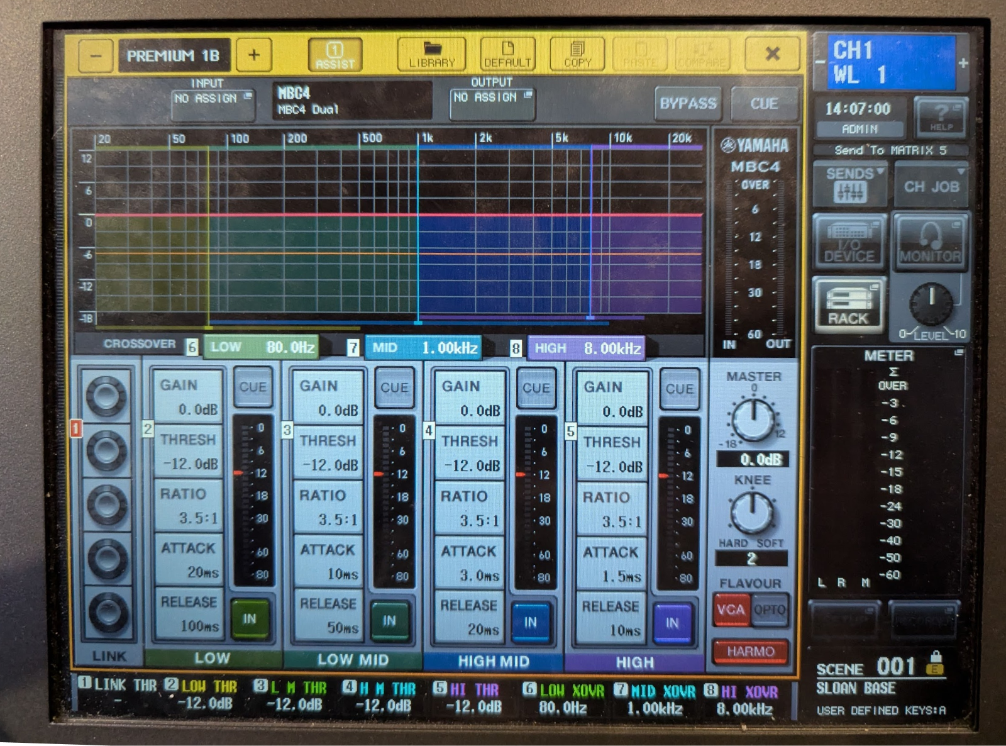Select the High crossover 8.00kHz field

tap(586, 348)
